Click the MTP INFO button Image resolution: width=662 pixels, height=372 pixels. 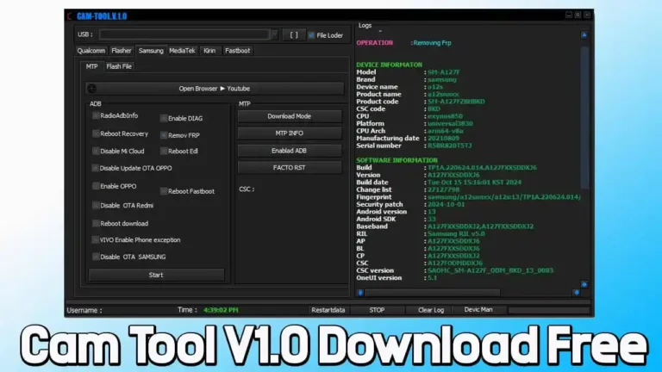[x=290, y=133]
